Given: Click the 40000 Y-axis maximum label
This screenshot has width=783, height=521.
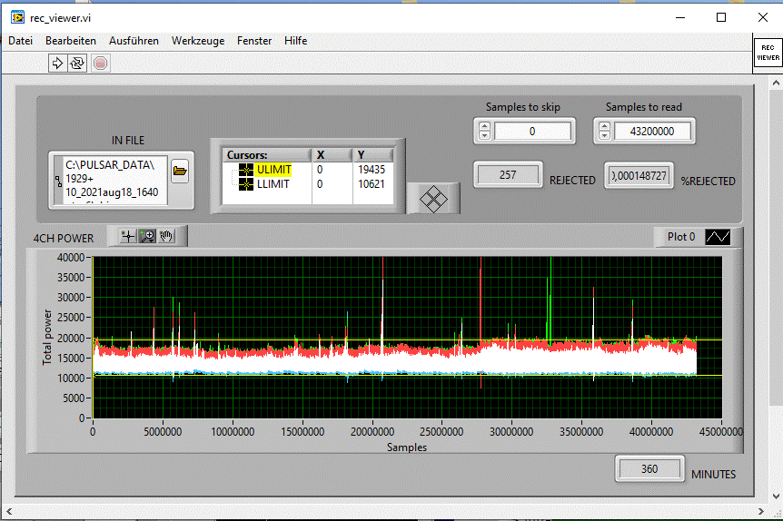Looking at the screenshot, I should coord(71,258).
